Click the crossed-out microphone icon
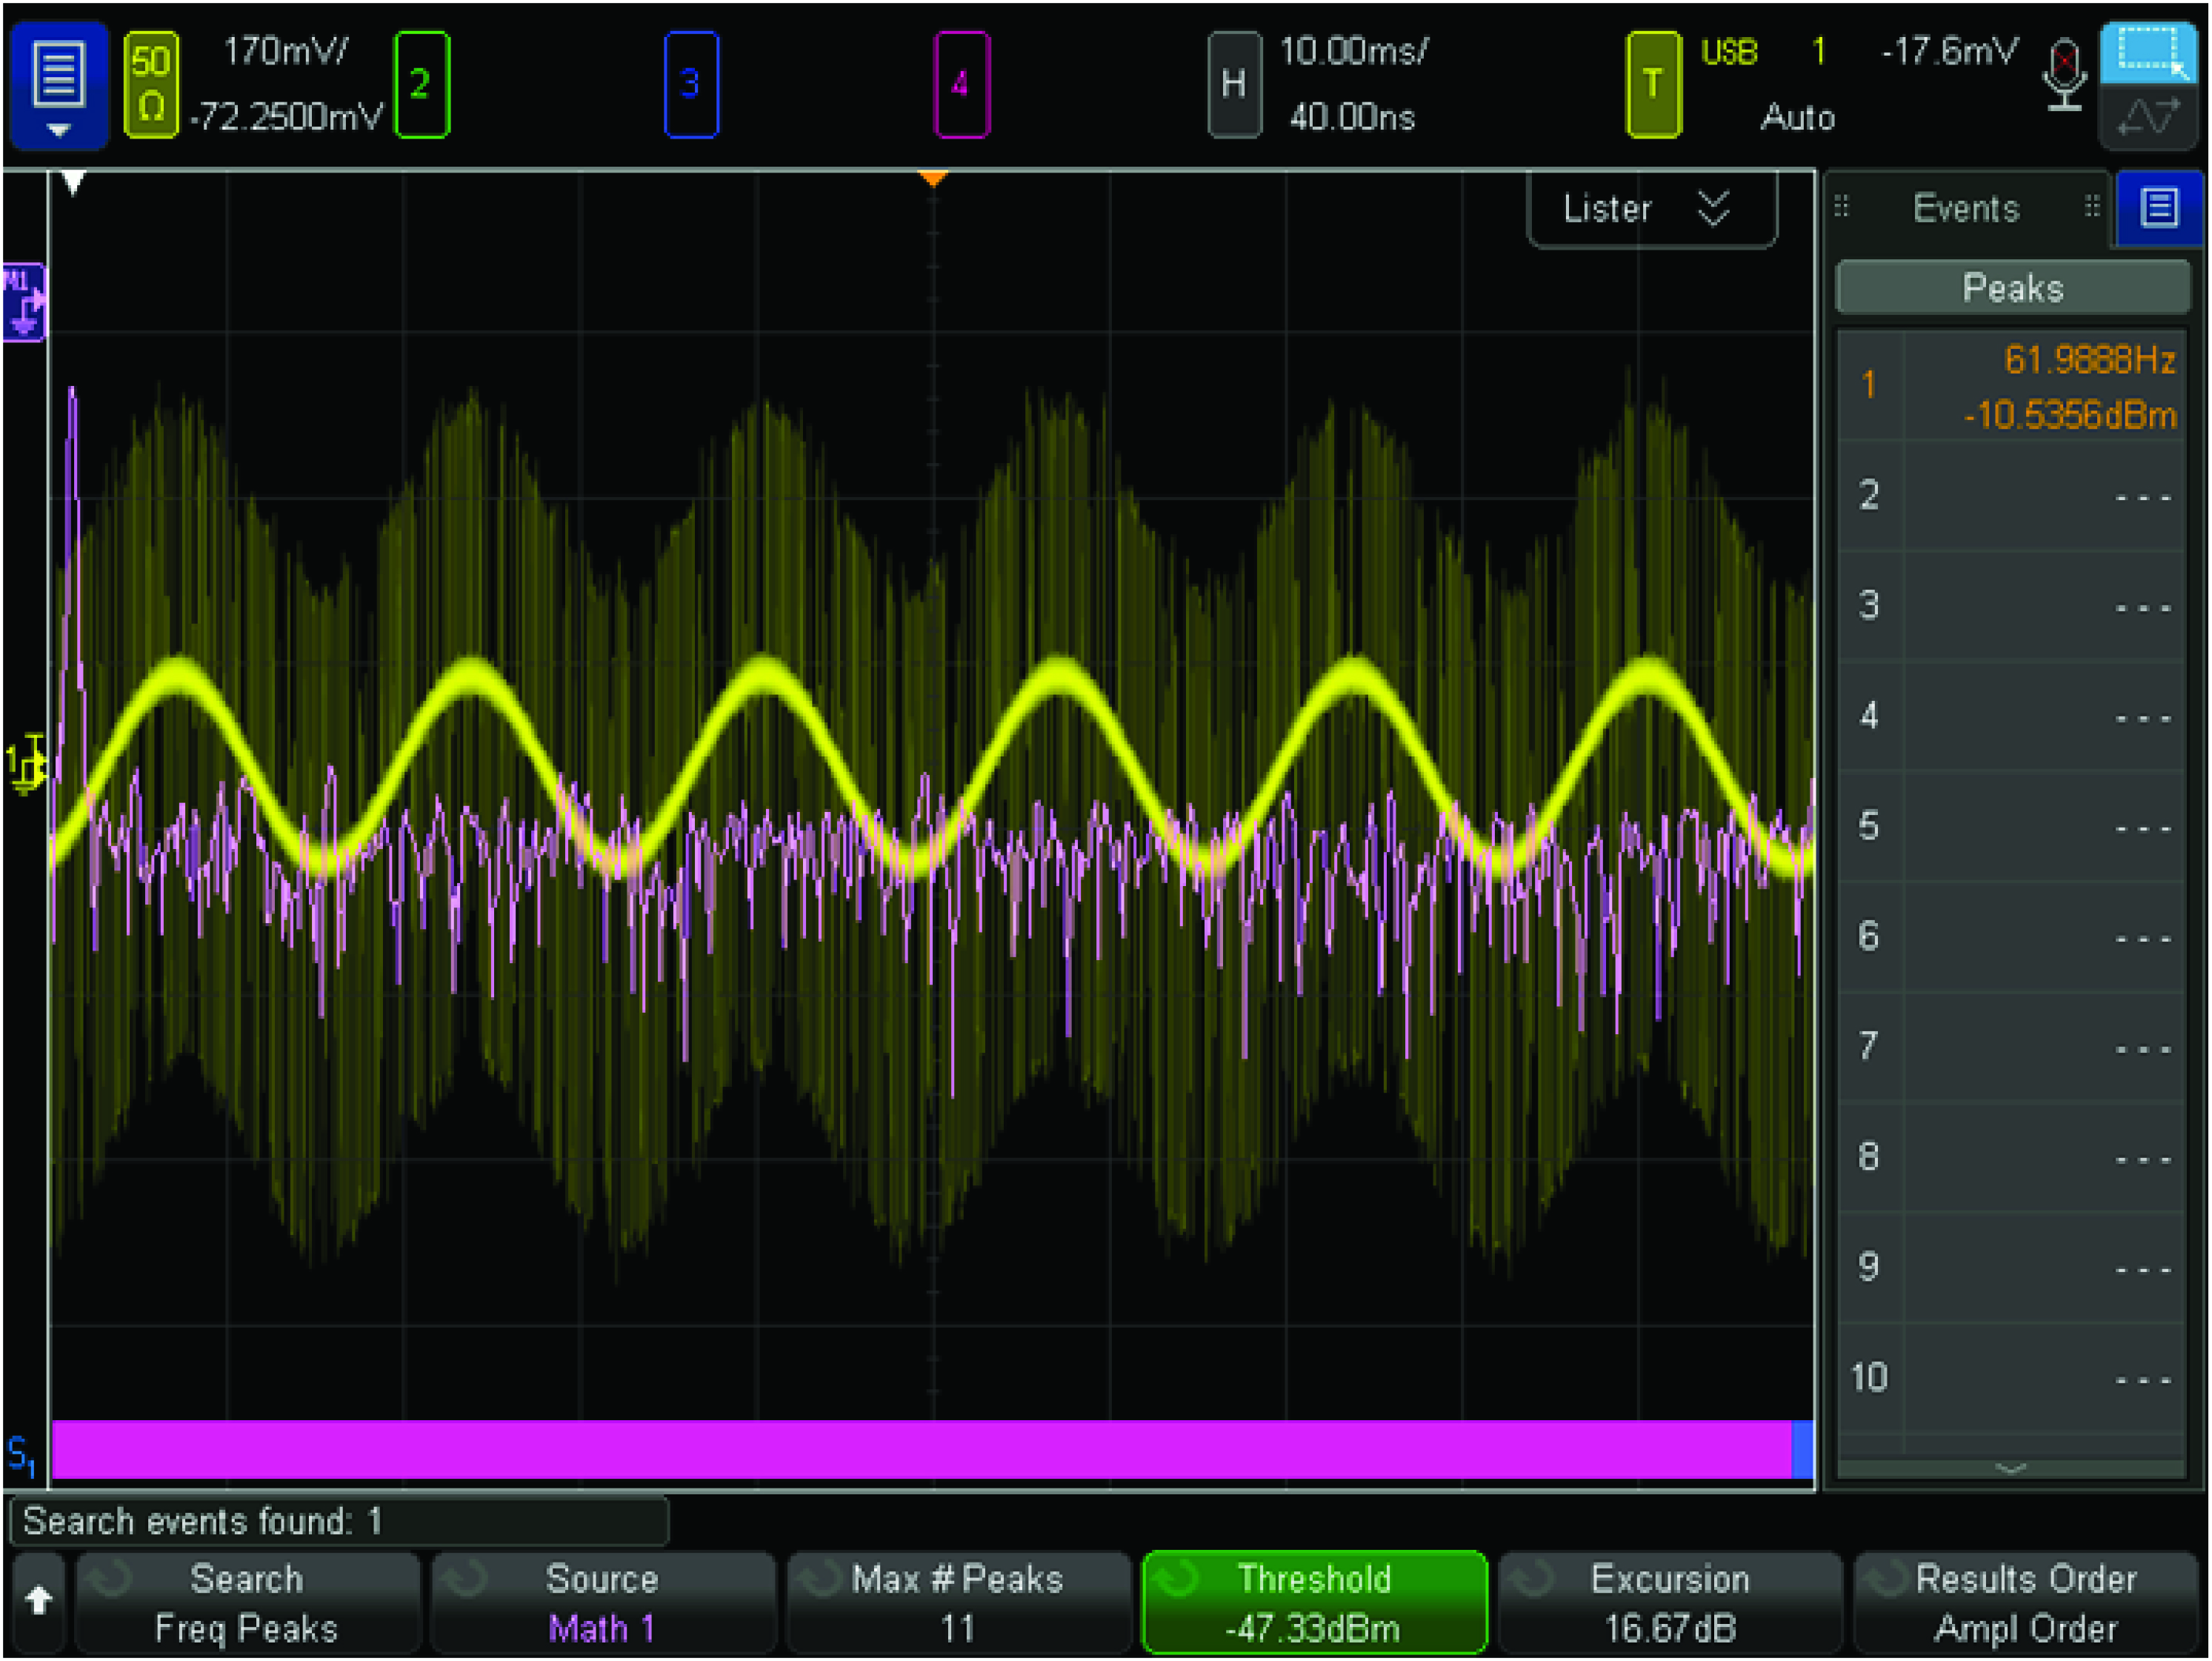 (2064, 75)
